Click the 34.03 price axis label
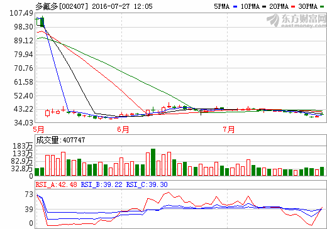327x229 pixels. [x=23, y=123]
